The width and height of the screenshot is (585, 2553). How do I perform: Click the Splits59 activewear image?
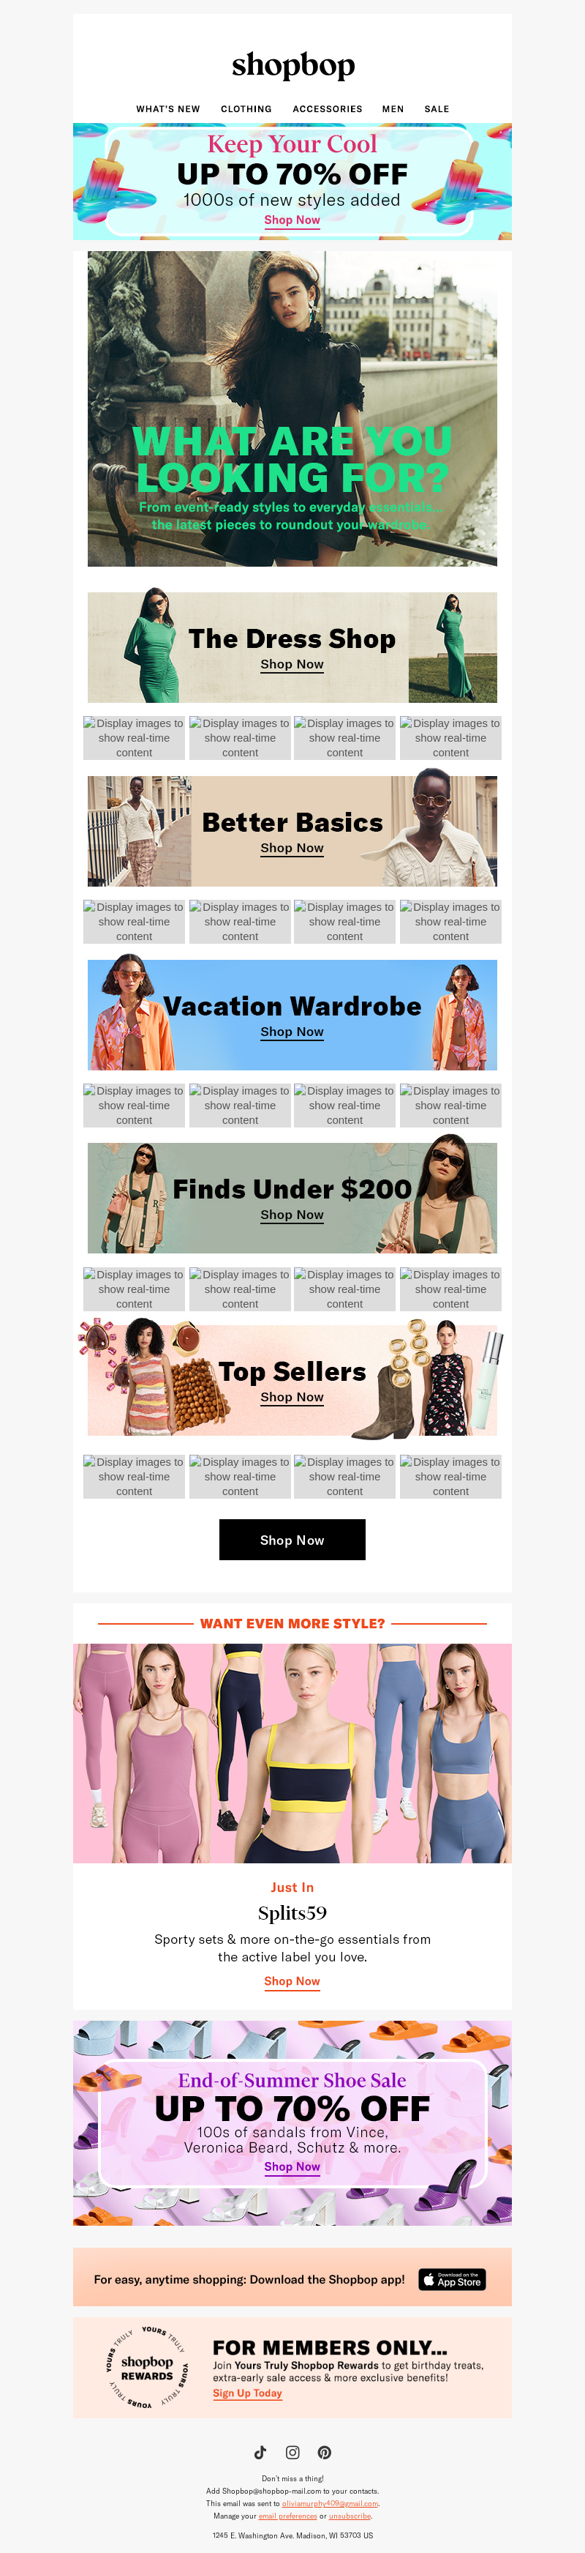[292, 1753]
